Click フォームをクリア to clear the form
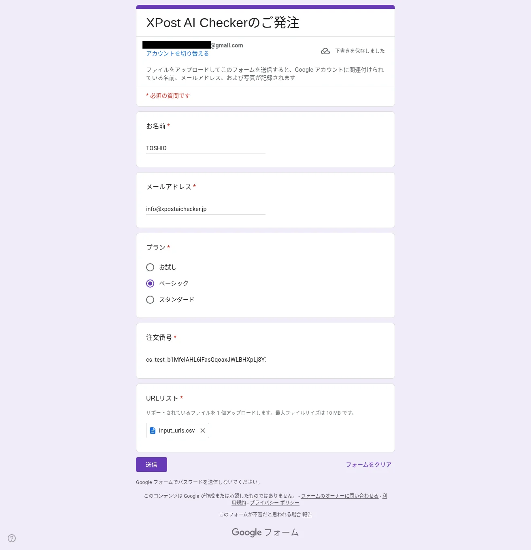 coord(369,465)
